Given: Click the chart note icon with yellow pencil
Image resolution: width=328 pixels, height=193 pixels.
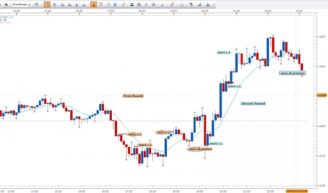Looking at the screenshot, I should click(x=101, y=4).
